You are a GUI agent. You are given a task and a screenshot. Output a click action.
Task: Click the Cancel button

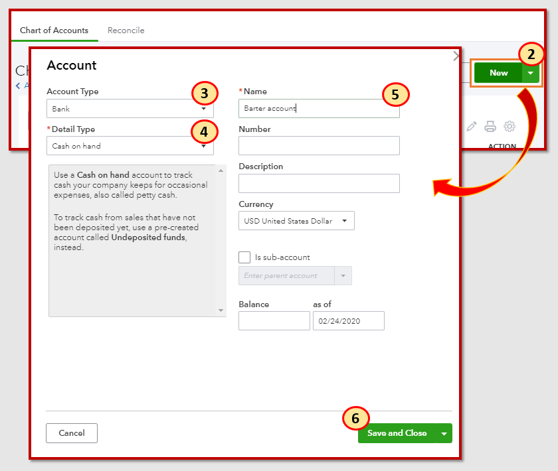pos(72,433)
